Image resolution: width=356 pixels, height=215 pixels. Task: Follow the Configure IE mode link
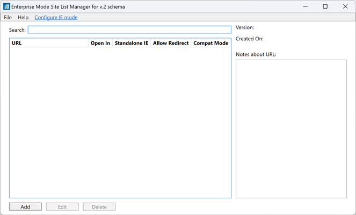tap(56, 18)
